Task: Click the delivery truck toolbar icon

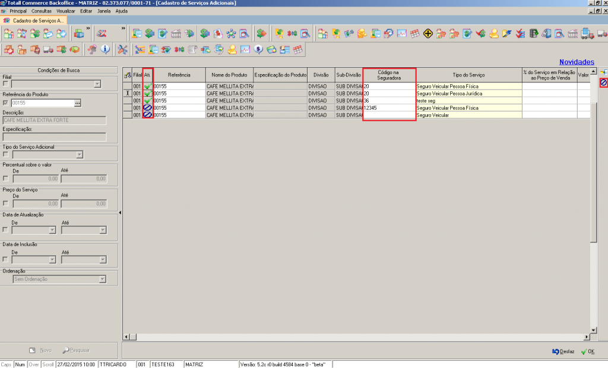Action: click(x=49, y=49)
